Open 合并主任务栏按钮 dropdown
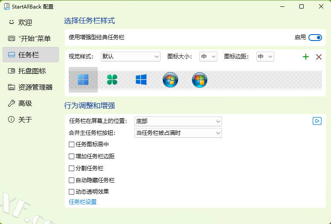 pyautogui.click(x=178, y=133)
